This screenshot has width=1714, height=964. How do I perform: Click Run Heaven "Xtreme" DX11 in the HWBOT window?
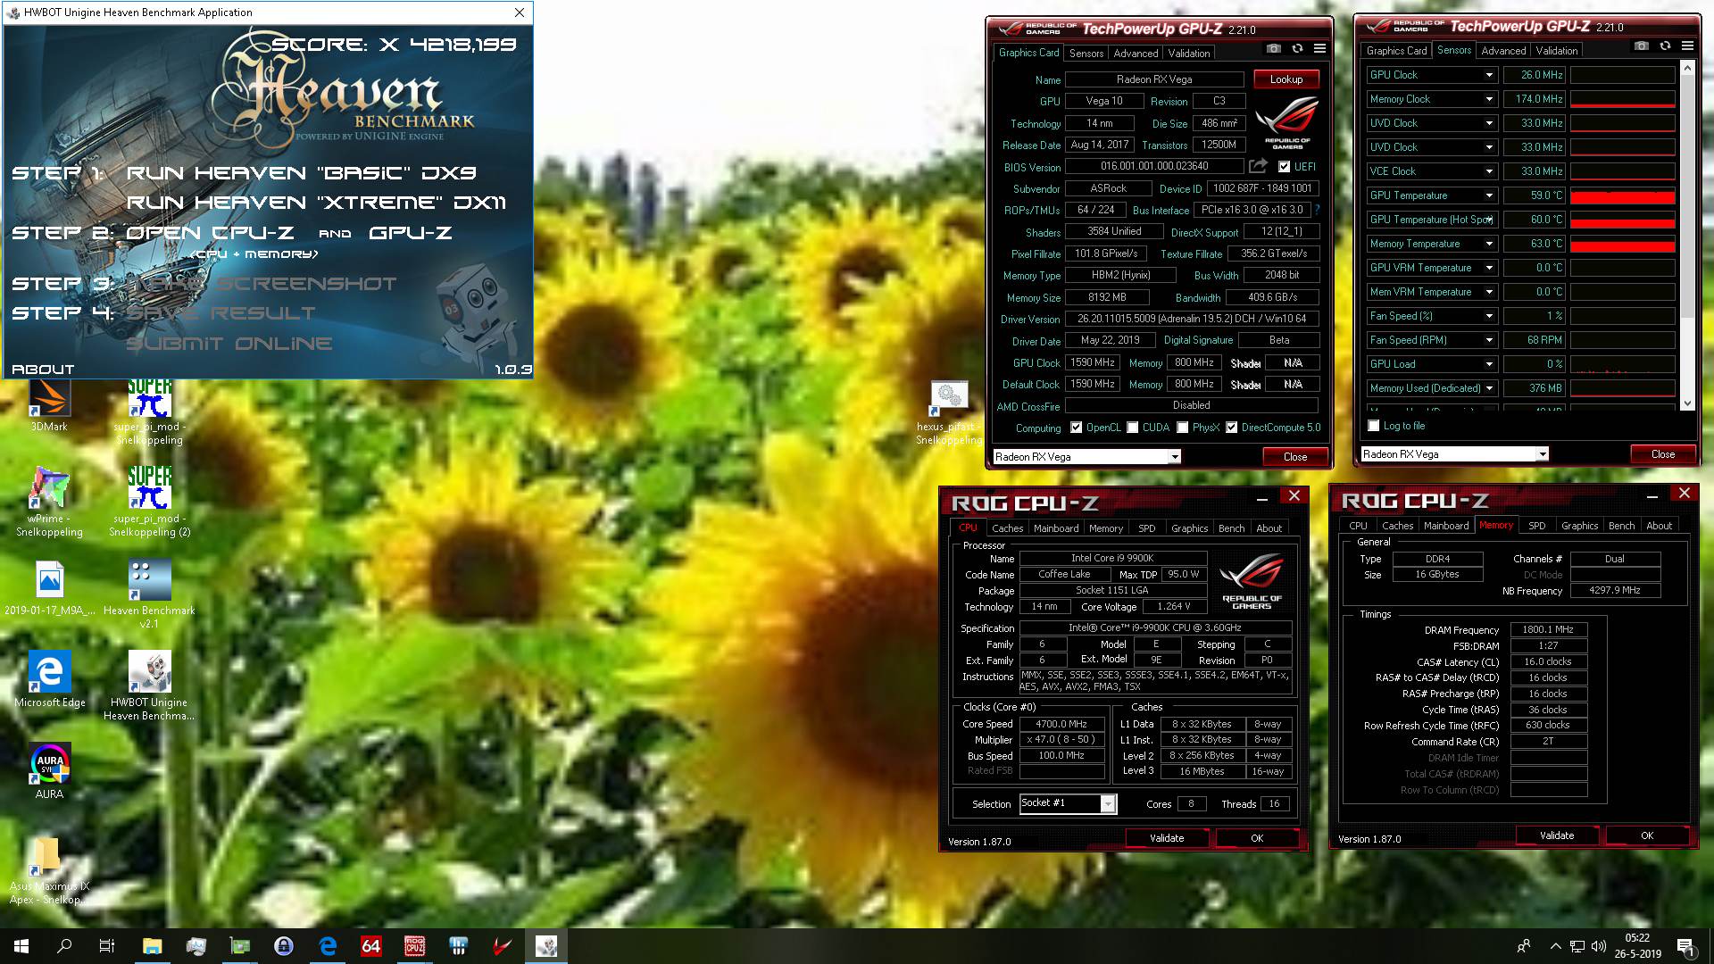coord(316,203)
